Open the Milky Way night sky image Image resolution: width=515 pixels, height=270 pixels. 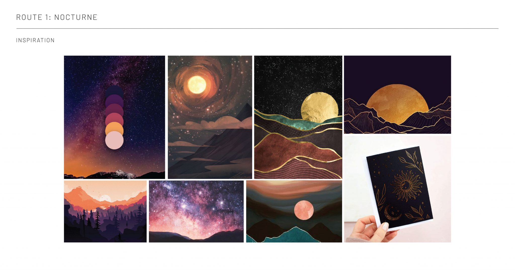coord(114,117)
